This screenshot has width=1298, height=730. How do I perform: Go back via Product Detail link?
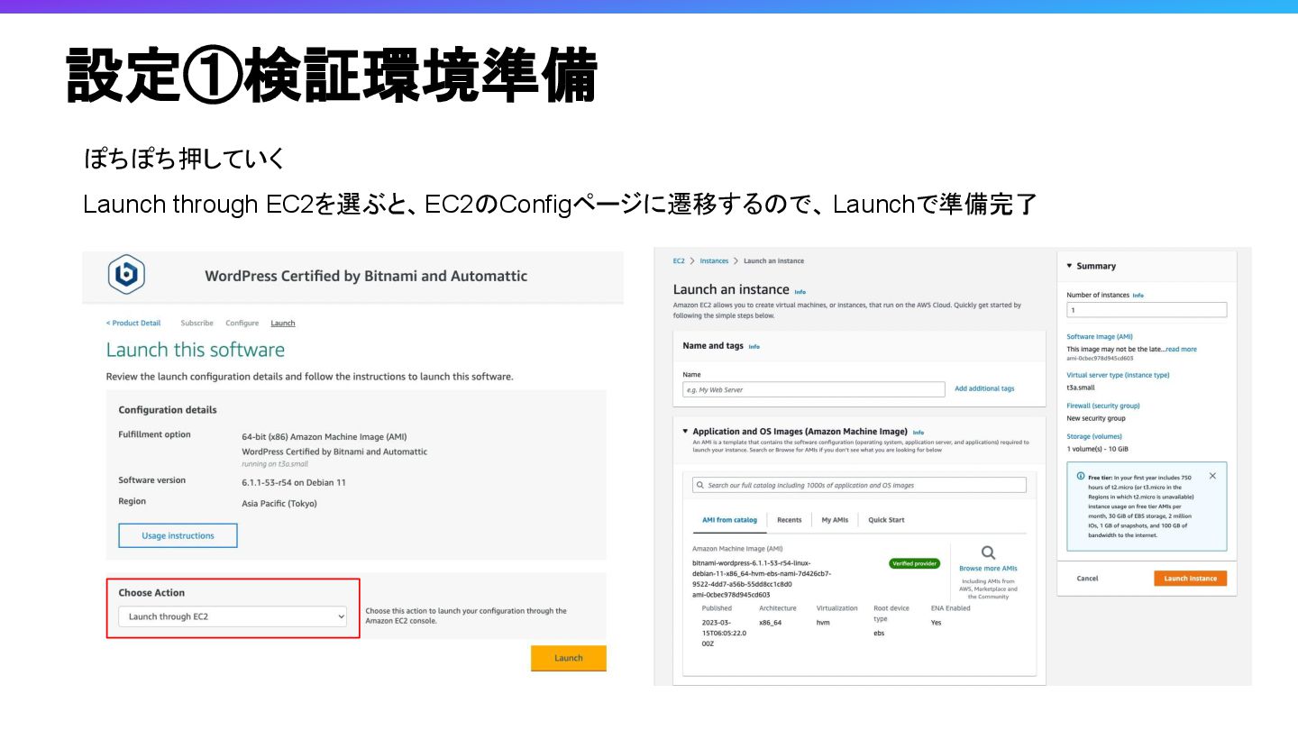133,323
